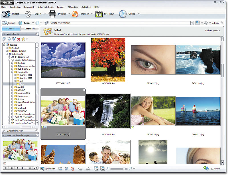Open the Sicherheitskopie menu
The height and width of the screenshot is (175, 228).
[x=46, y=7]
